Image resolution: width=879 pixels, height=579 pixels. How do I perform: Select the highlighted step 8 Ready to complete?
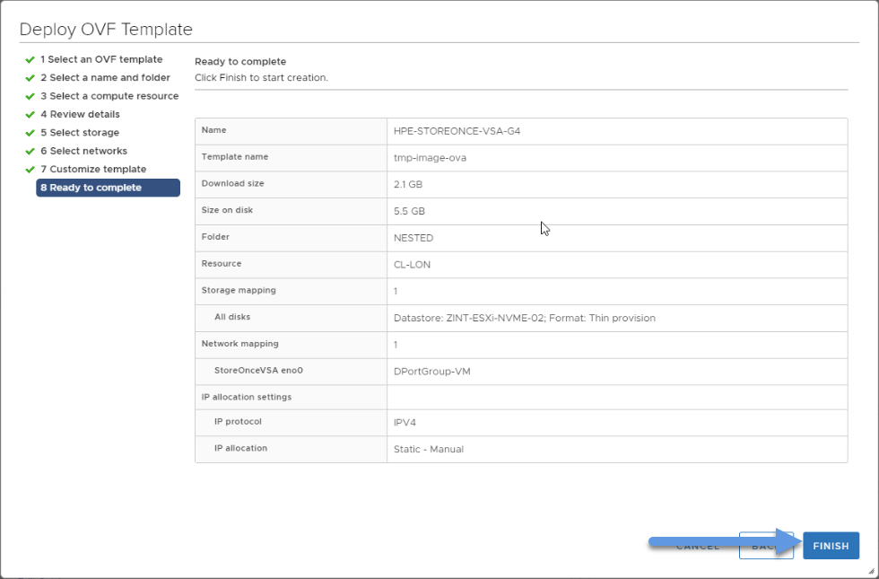click(x=109, y=188)
